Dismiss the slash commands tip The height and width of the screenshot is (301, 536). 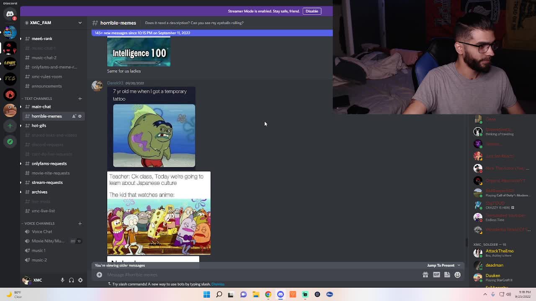click(218, 284)
